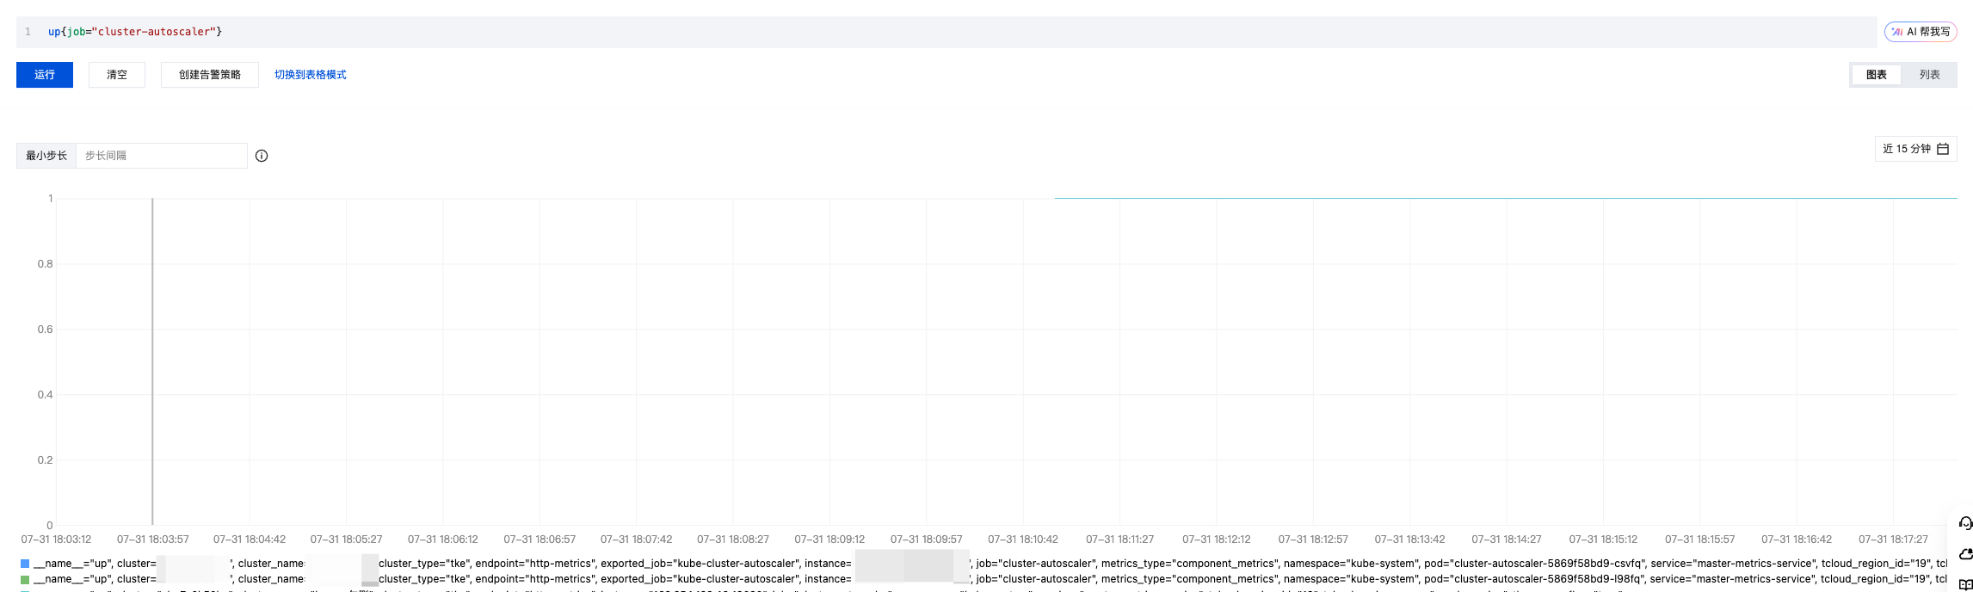Select legend series with pod cluster-autoscaler-5869f58bd9-l98fq
The height and width of the screenshot is (592, 1973).
[x=983, y=579]
